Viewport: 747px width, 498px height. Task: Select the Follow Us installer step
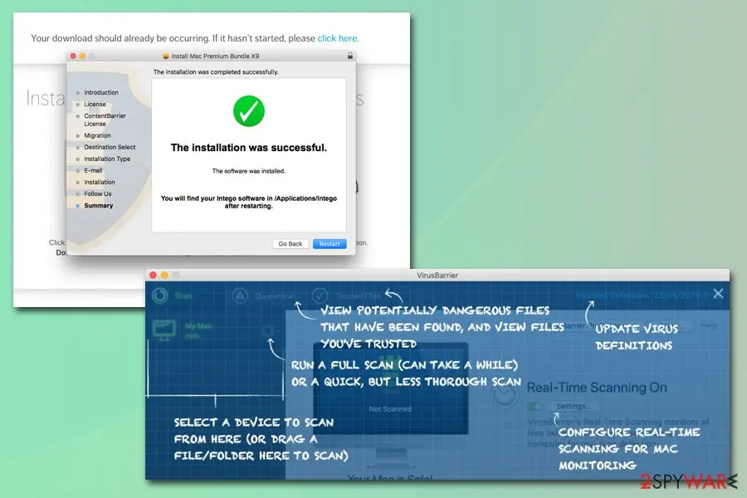pos(98,193)
